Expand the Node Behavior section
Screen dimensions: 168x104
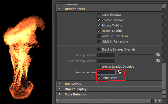(60, 94)
